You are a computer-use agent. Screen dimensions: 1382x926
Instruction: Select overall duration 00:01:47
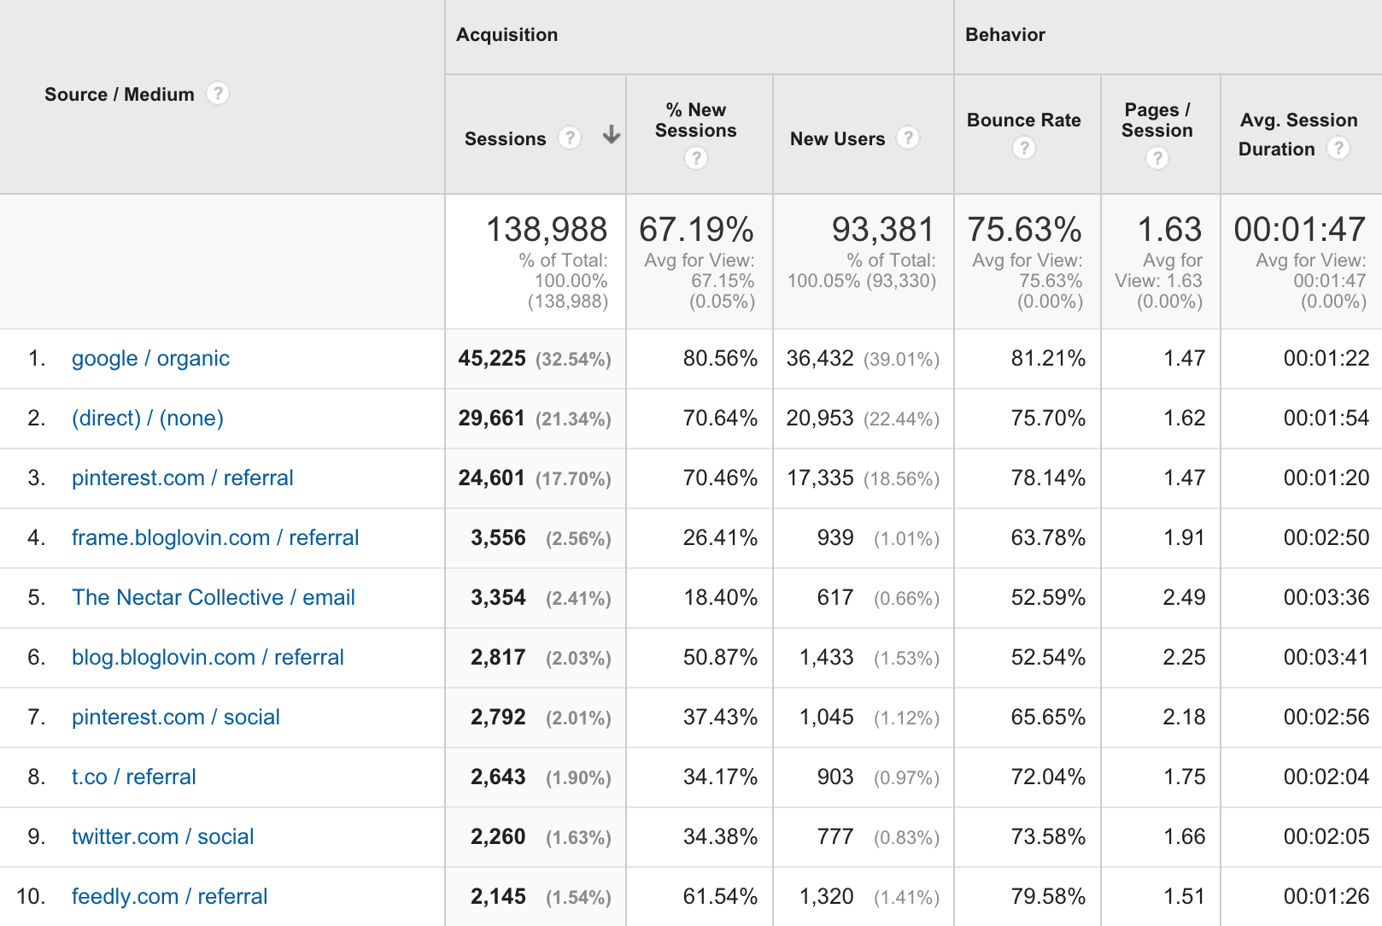(1300, 229)
